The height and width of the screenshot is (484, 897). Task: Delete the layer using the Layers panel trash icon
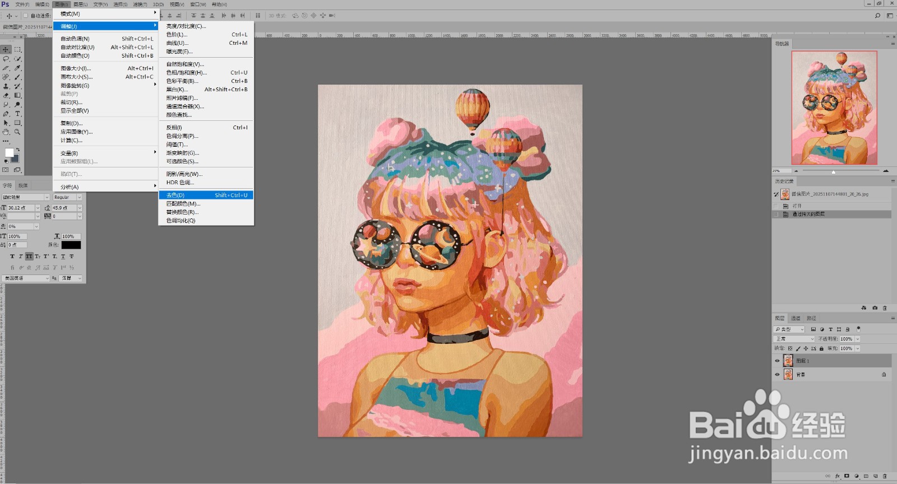[x=885, y=476]
